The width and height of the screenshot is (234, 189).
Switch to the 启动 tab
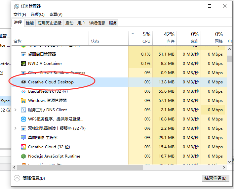(69, 23)
